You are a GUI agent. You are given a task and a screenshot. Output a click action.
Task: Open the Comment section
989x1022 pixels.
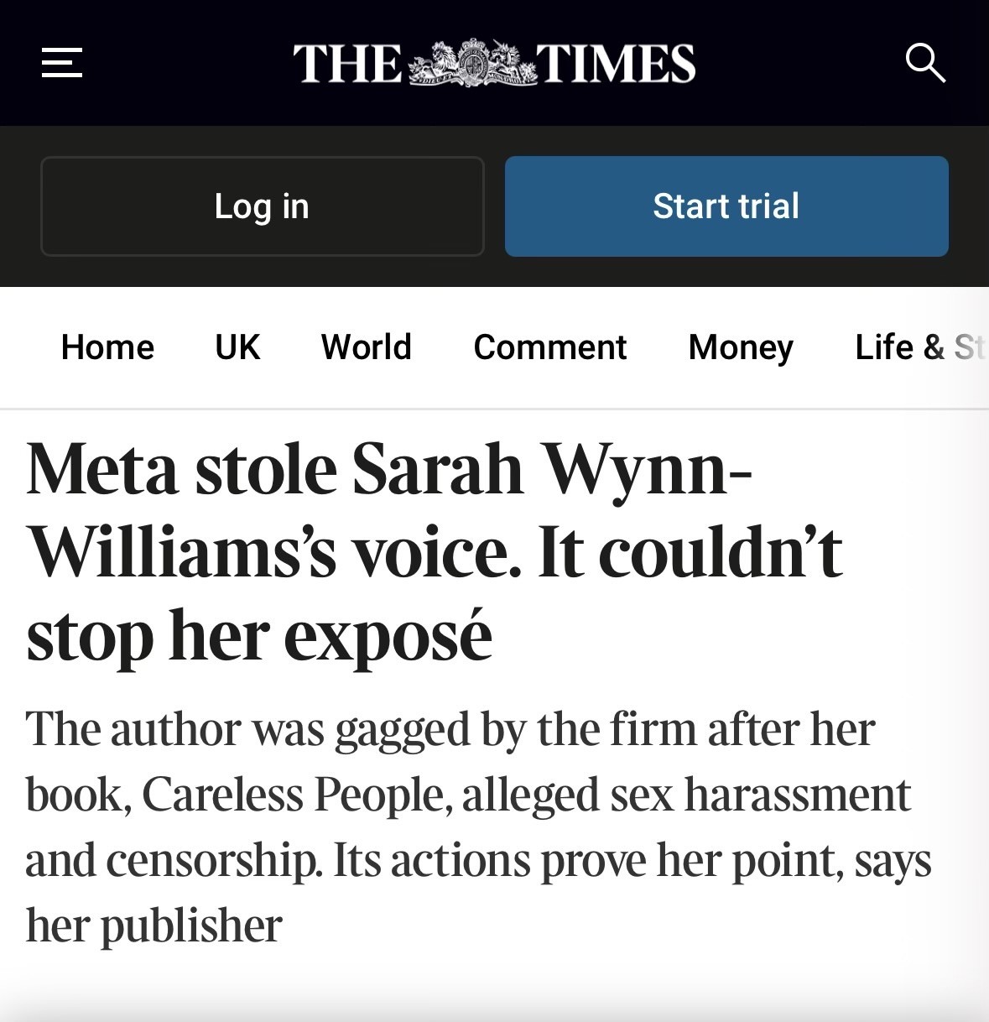pyautogui.click(x=549, y=347)
